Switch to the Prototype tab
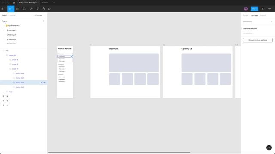 point(254,15)
